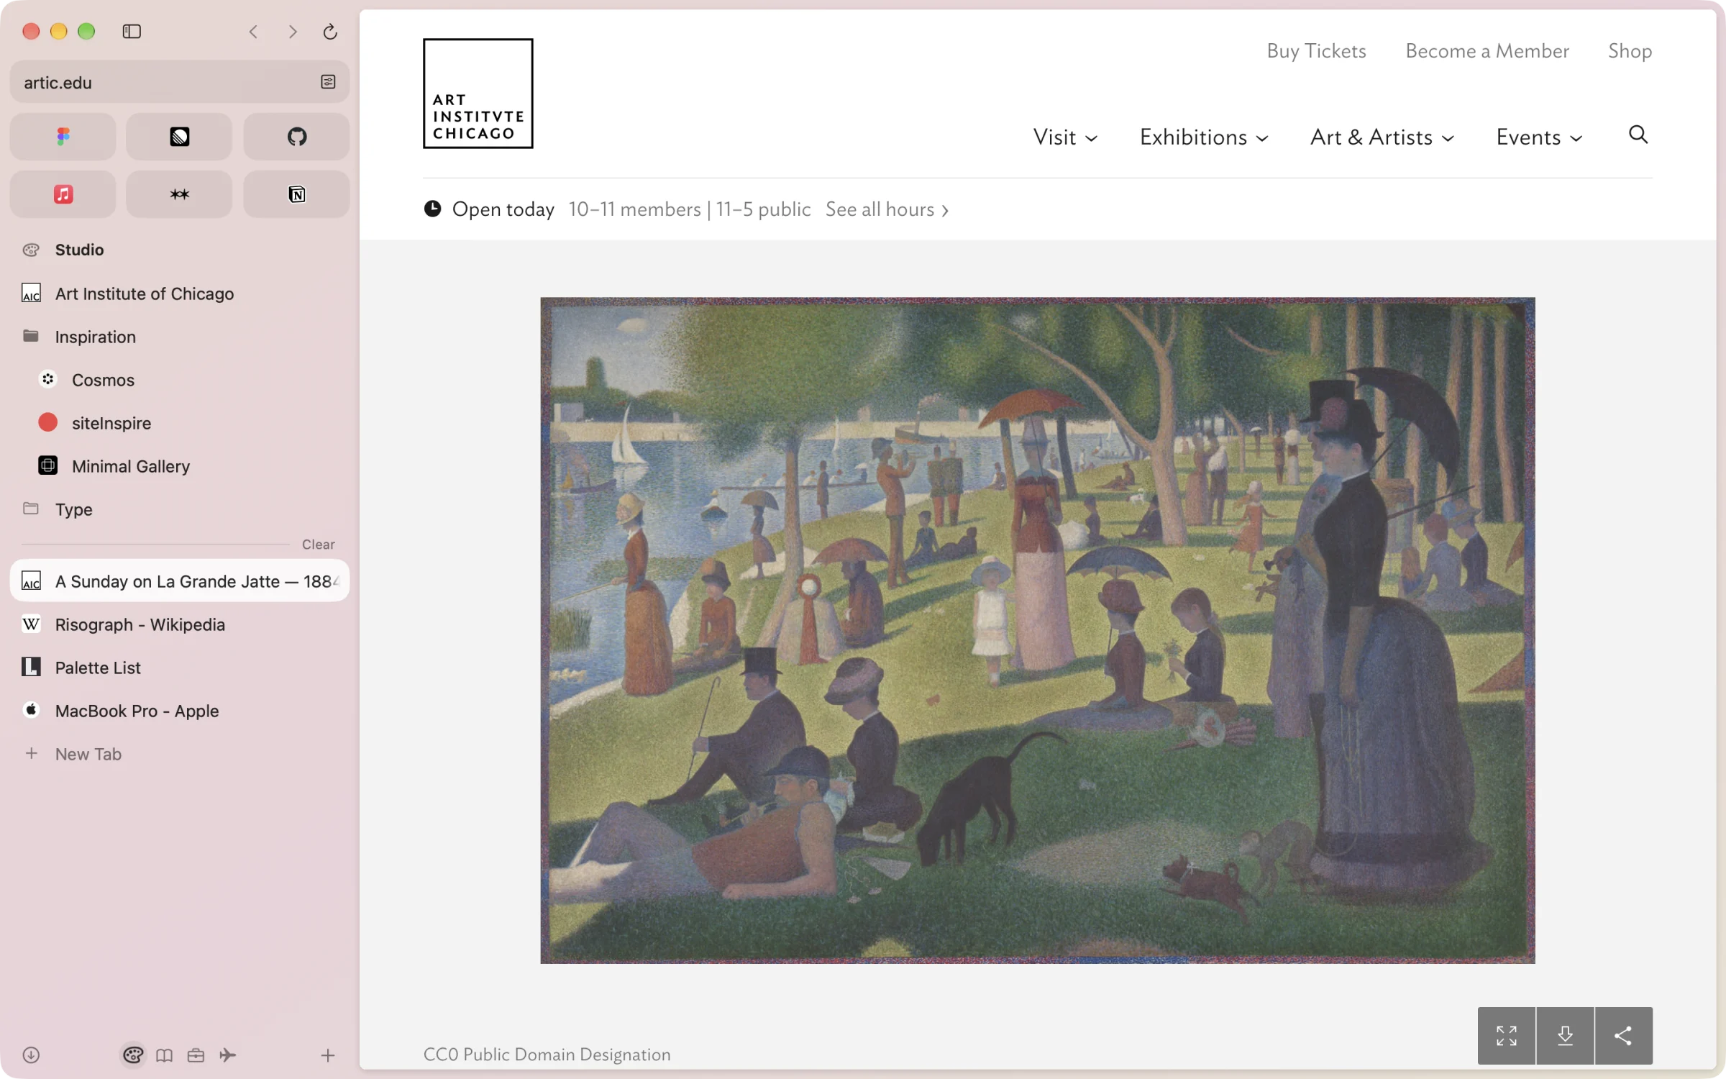
Task: Open a New Tab from sidebar
Action: pos(179,754)
